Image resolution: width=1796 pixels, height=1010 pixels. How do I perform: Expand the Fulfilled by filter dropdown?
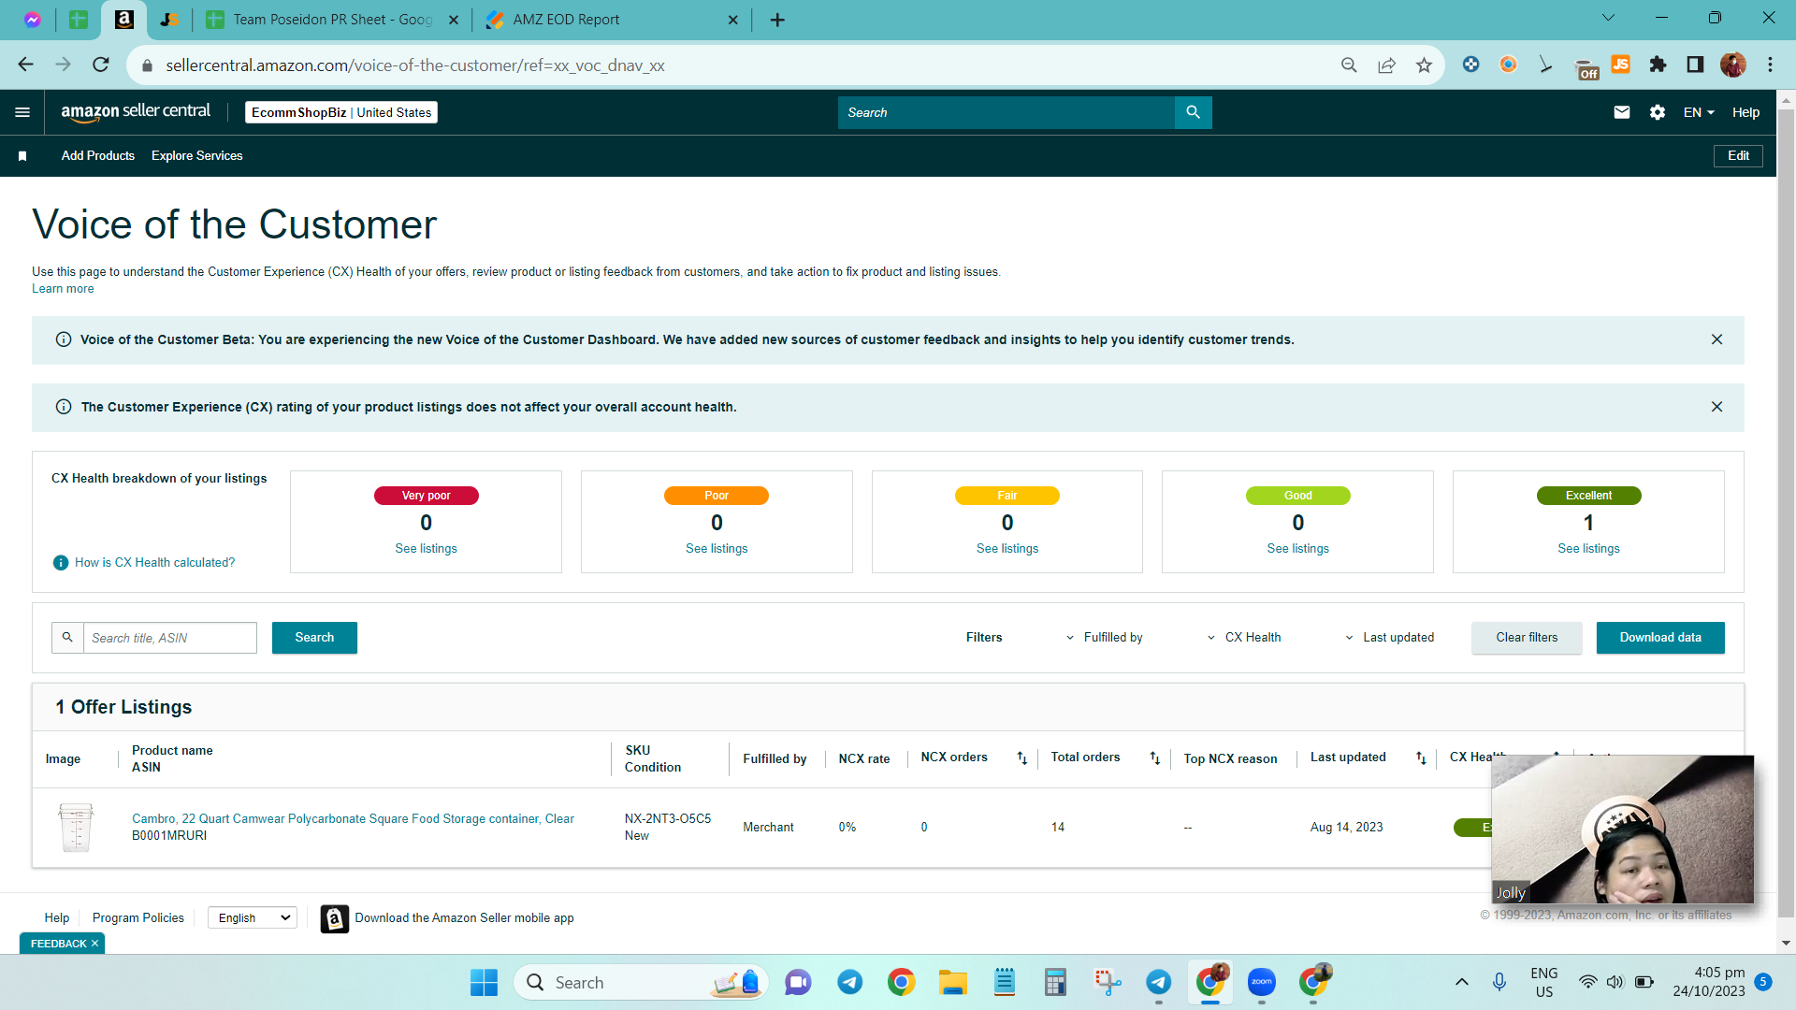click(x=1105, y=638)
